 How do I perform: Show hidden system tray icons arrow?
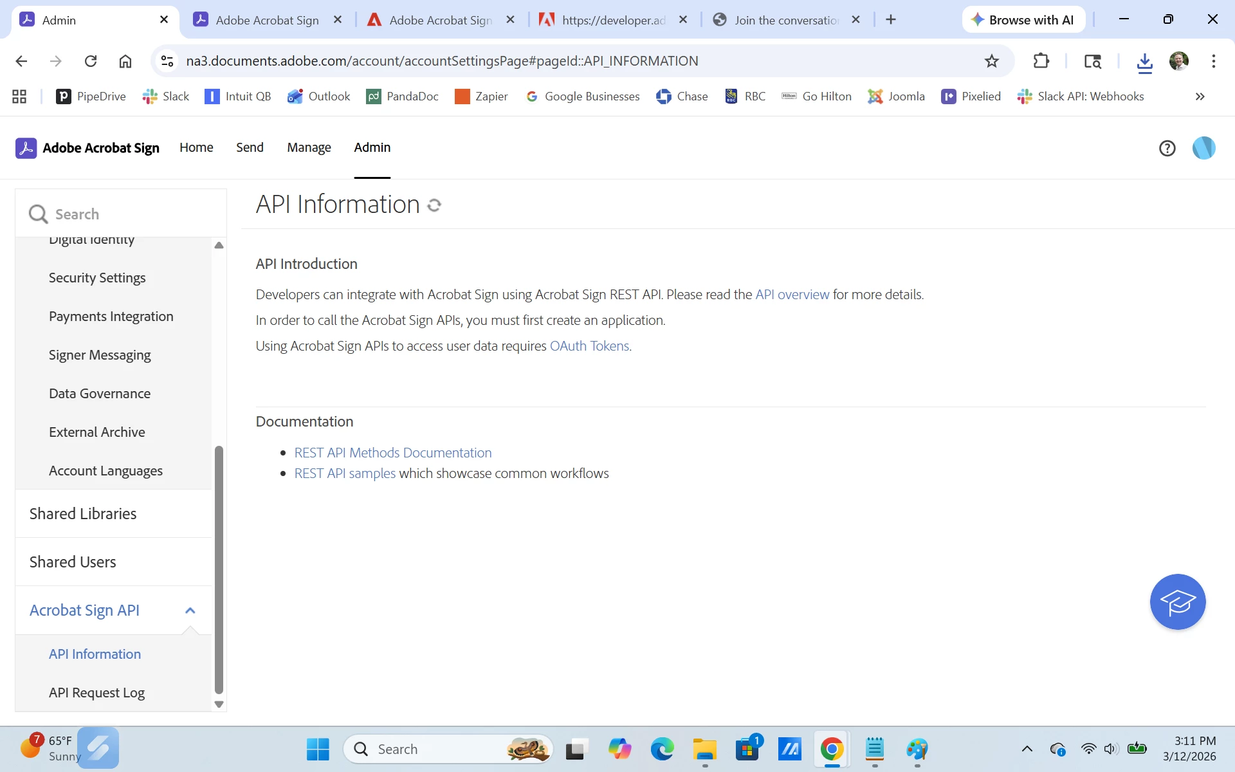coord(1027,749)
